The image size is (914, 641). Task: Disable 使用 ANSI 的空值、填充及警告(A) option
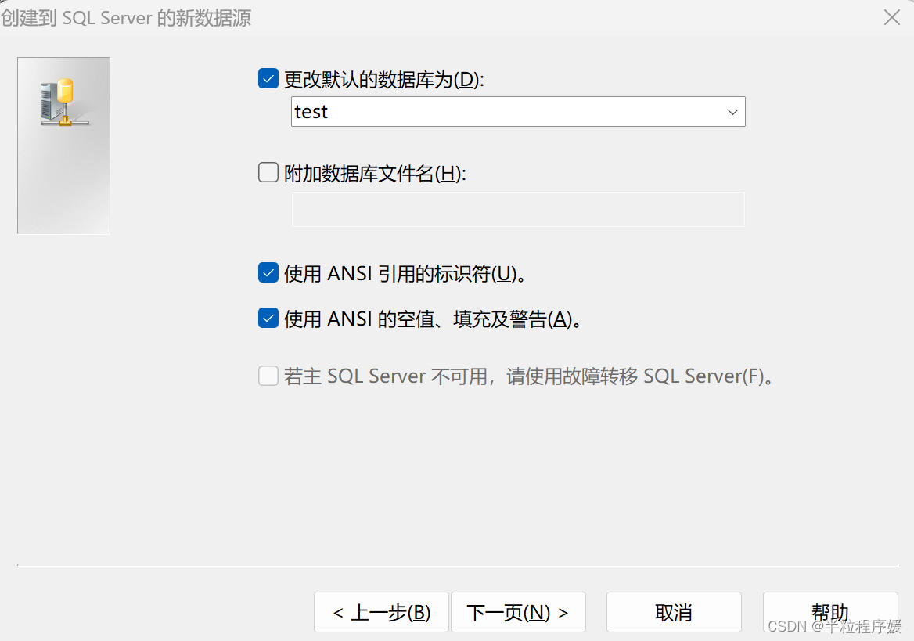pos(268,319)
